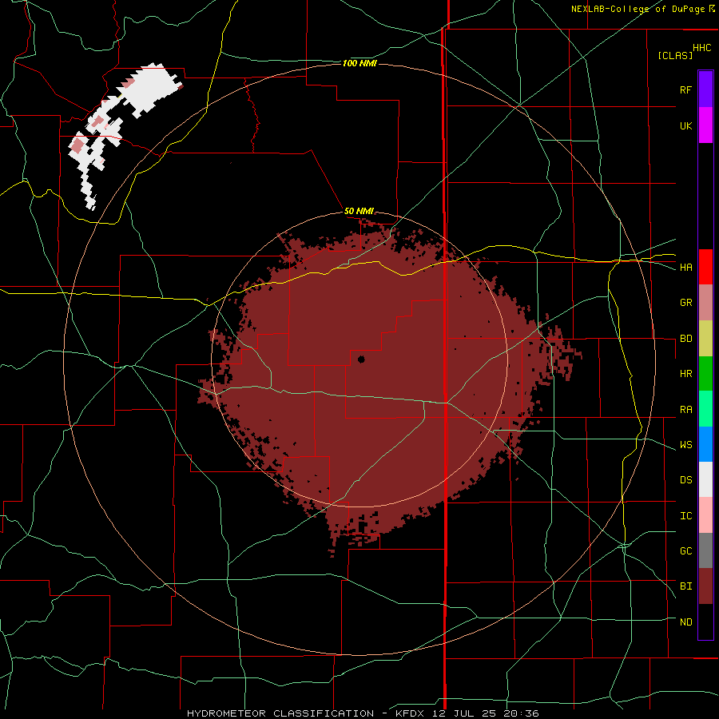Click the blue WS legend swatch
The image size is (719, 719).
[x=705, y=444]
